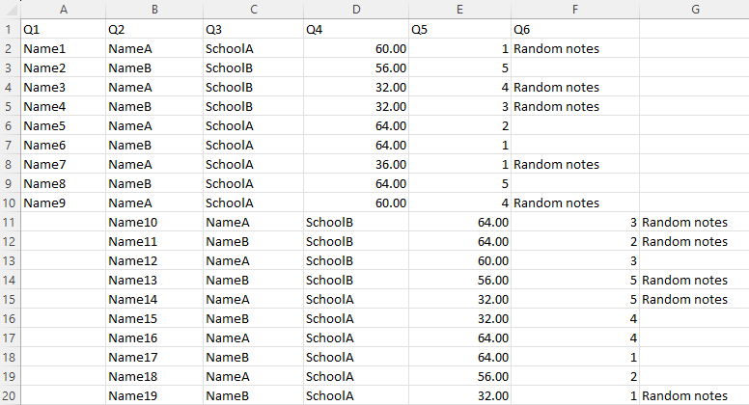Click the row 11 header
The image size is (749, 405).
pyautogui.click(x=10, y=222)
